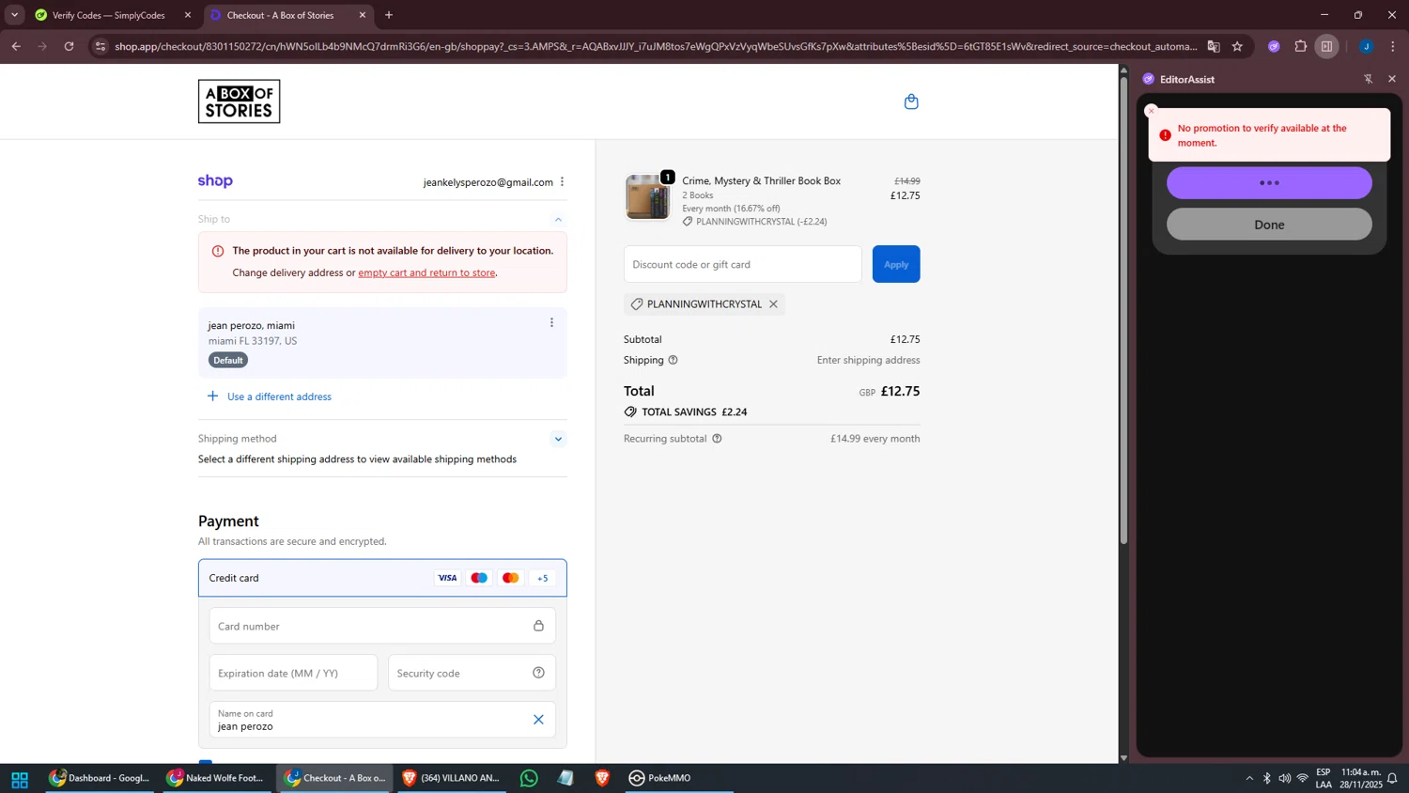Show security code help icon
The height and width of the screenshot is (793, 1409).
tap(538, 673)
